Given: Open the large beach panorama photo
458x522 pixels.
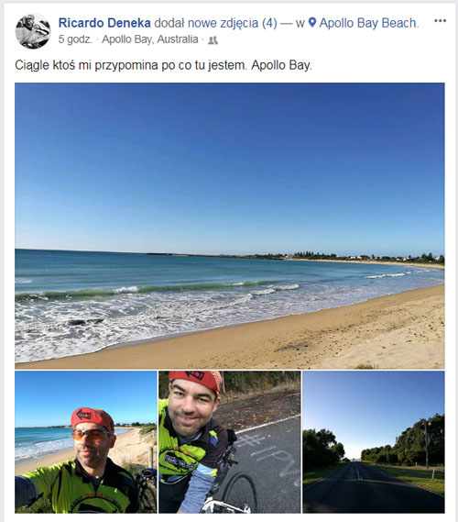Looking at the screenshot, I should [230, 226].
